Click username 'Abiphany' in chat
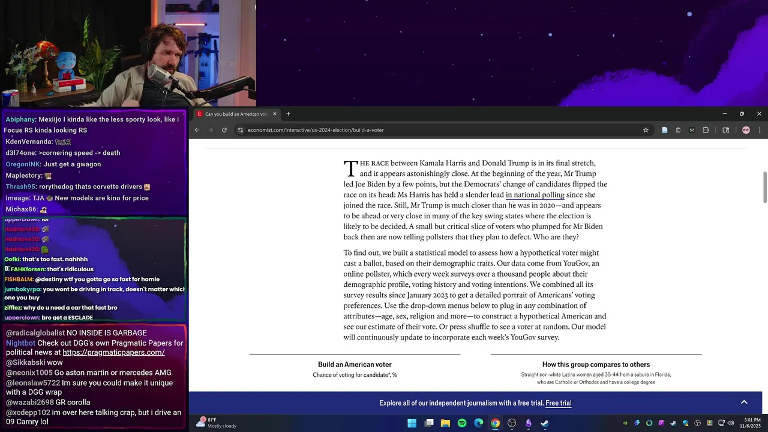The height and width of the screenshot is (432, 768). tap(21, 119)
